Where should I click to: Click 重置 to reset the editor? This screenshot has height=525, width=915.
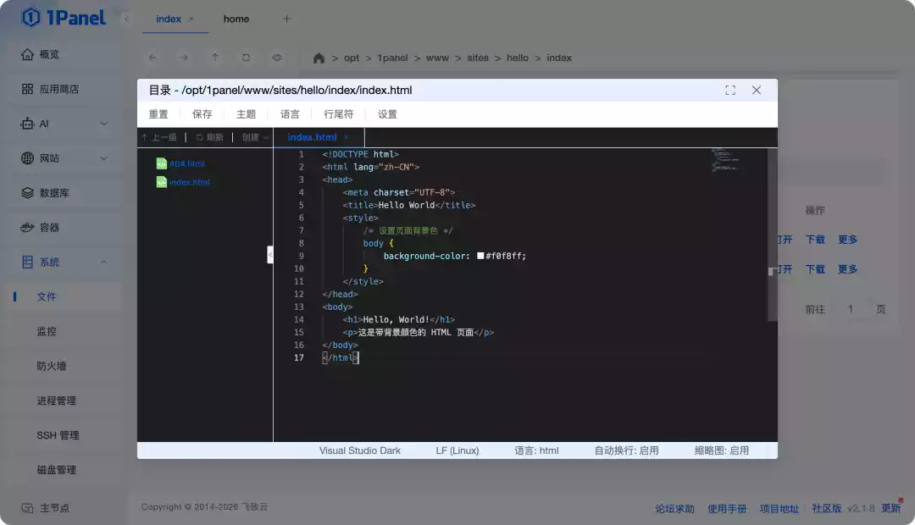[x=158, y=114]
